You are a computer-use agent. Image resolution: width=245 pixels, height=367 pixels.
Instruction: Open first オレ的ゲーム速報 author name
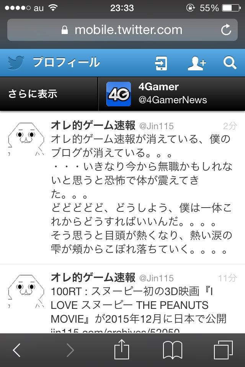pyautogui.click(x=93, y=125)
